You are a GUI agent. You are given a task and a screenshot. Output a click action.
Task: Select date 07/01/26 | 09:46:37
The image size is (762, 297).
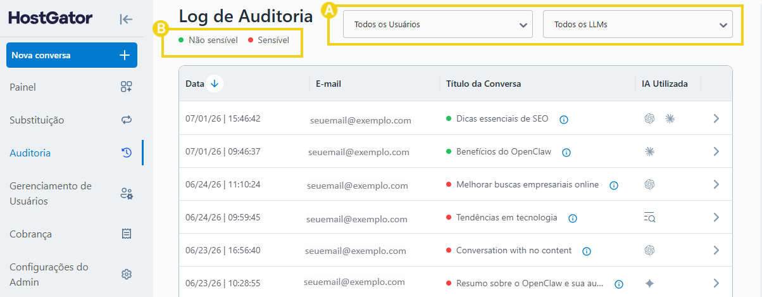[x=223, y=151]
